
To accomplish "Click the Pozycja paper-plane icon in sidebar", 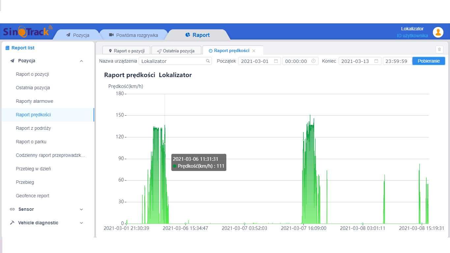I will point(12,61).
